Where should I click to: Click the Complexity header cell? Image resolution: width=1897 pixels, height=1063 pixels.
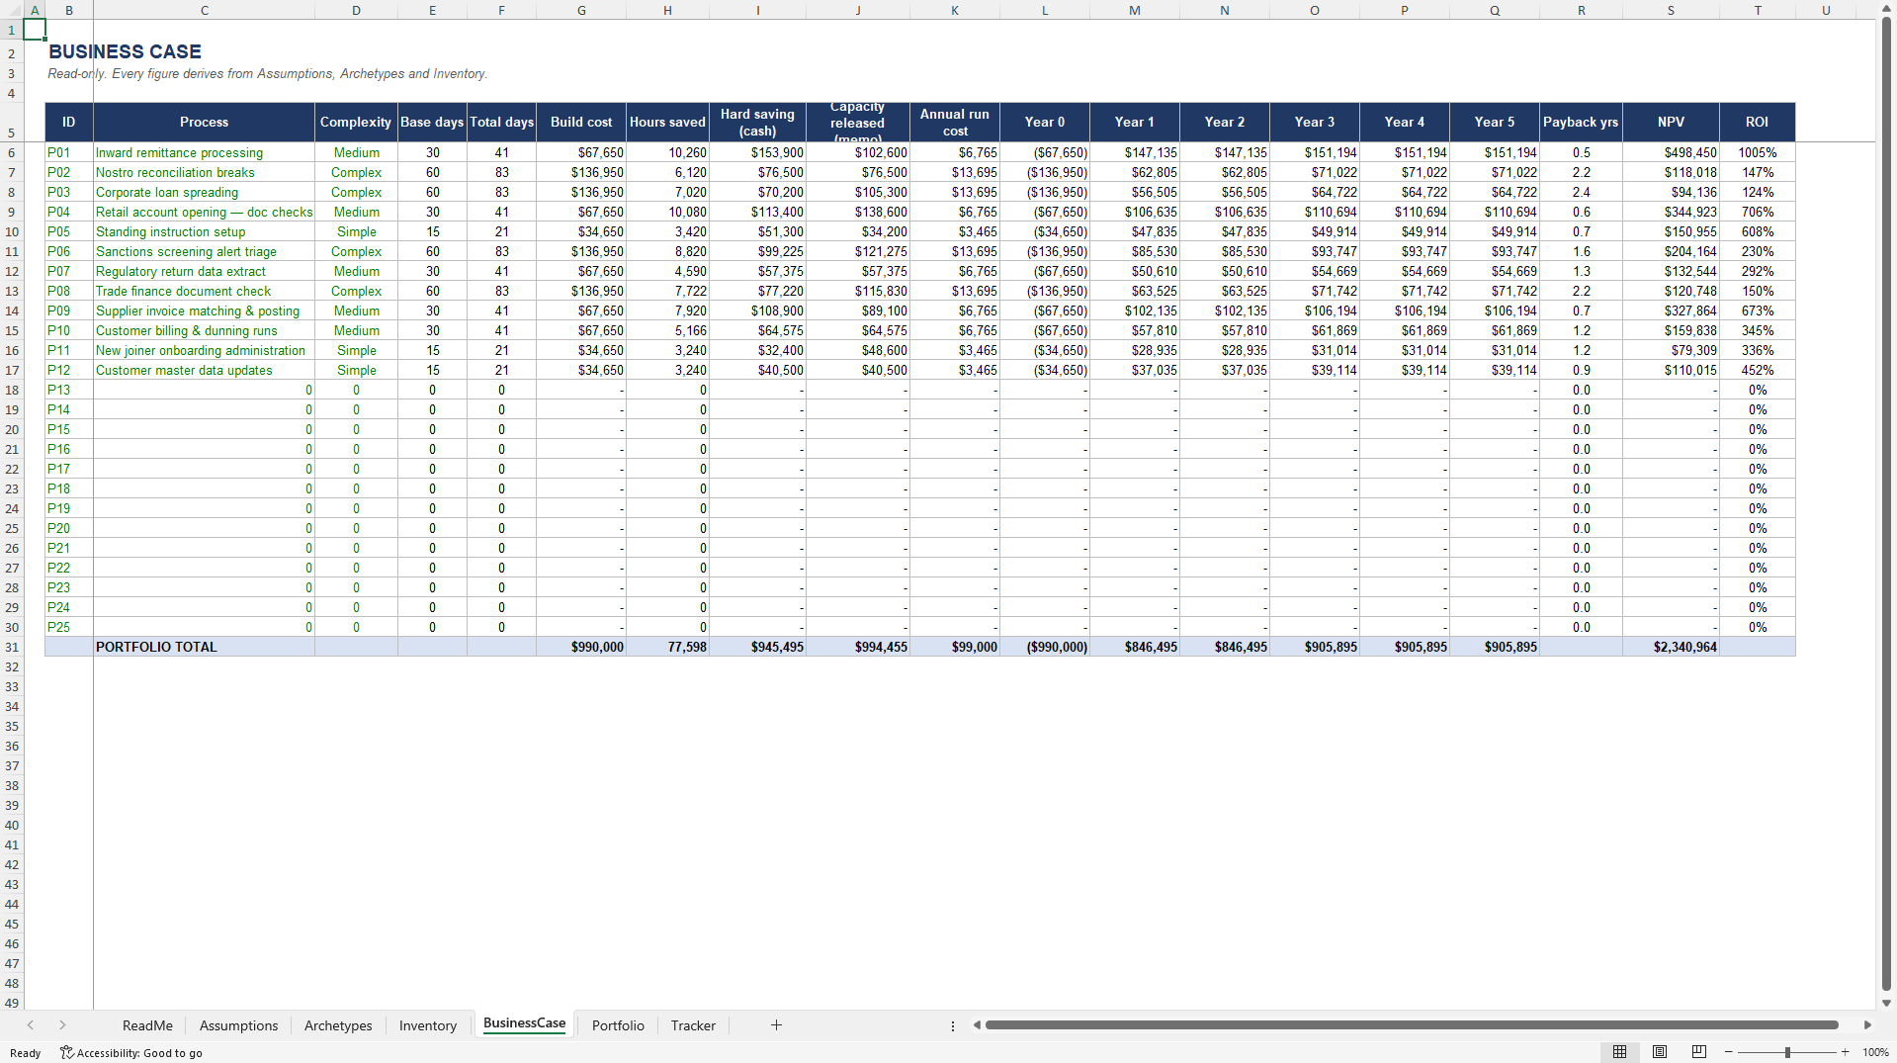pos(356,122)
